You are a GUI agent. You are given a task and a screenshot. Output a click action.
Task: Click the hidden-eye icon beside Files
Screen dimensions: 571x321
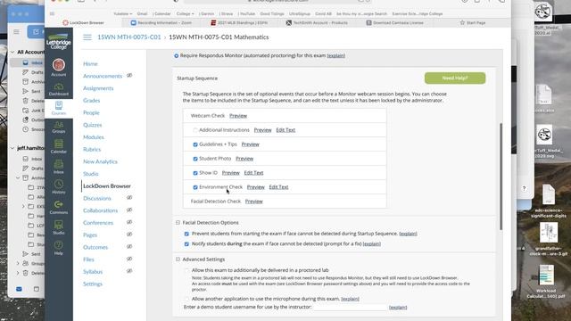click(129, 259)
